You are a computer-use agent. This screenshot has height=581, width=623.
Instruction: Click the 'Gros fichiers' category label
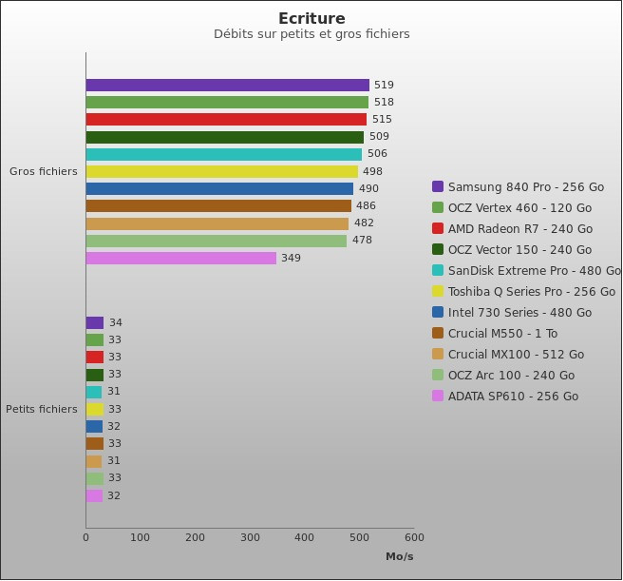tap(44, 171)
